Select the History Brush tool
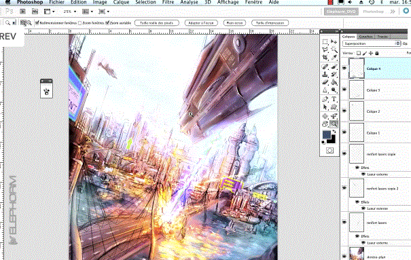 pos(334,75)
